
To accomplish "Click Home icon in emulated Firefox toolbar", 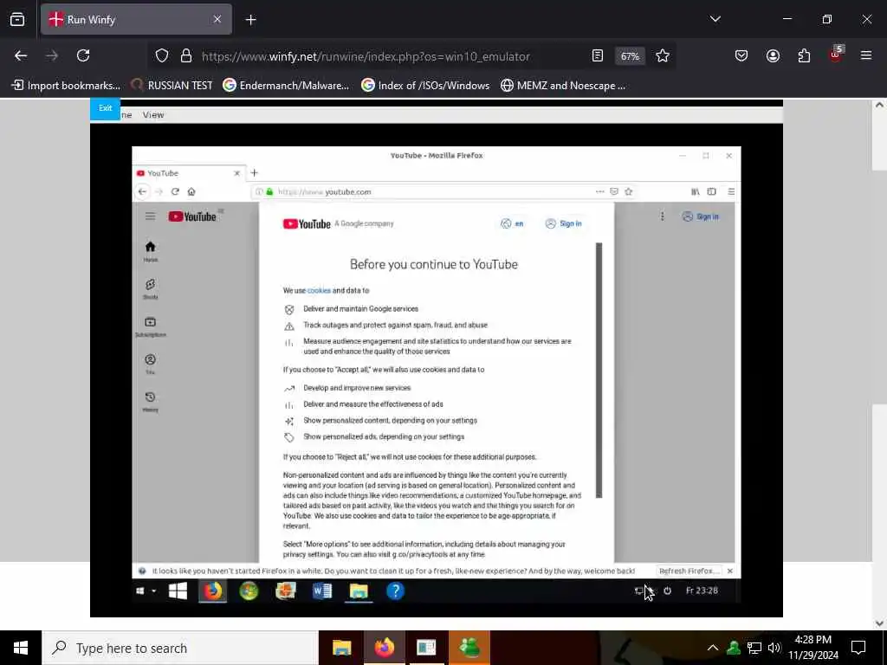I will 191,191.
